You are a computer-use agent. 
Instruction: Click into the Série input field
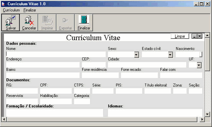pos(103,91)
